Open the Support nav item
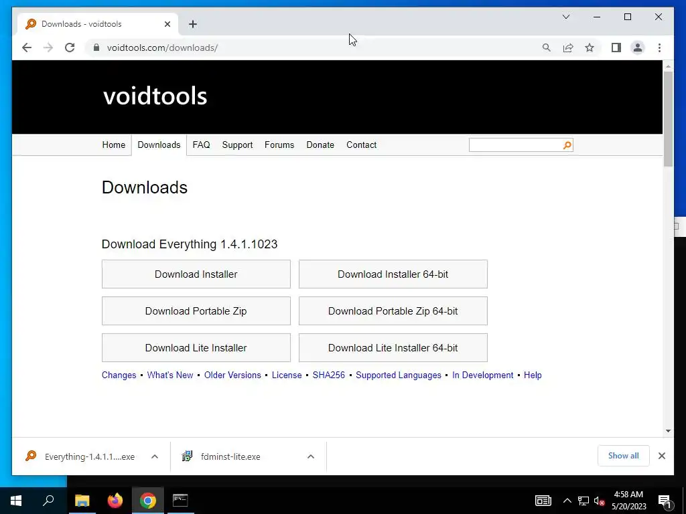 point(238,145)
